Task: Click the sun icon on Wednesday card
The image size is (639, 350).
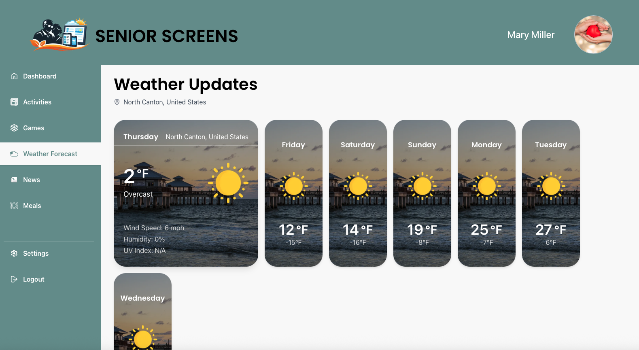Action: (142, 338)
